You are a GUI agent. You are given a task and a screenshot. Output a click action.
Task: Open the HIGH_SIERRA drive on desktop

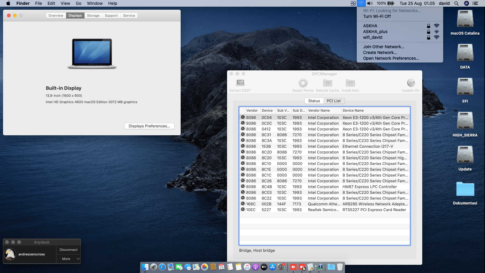coord(465,121)
